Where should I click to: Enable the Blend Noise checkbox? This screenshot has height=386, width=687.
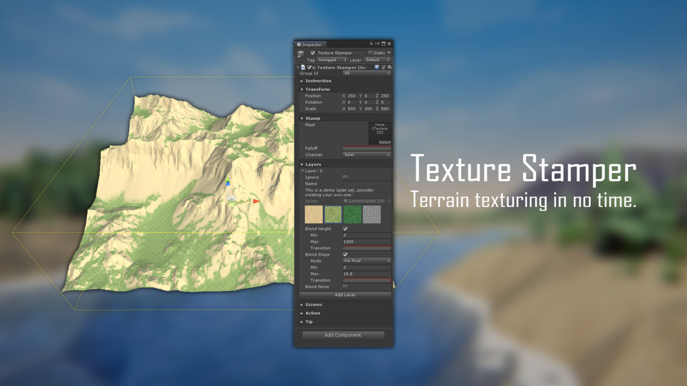pyautogui.click(x=345, y=286)
